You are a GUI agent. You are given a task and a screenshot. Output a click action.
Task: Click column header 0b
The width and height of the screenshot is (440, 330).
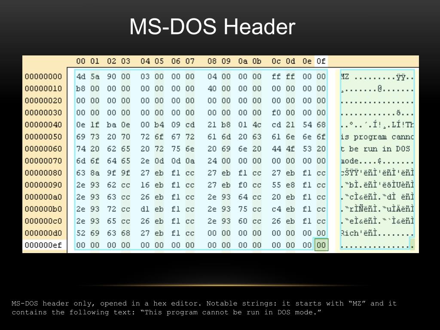(x=257, y=61)
